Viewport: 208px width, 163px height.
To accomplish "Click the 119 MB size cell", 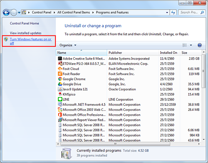I will point(194,74).
